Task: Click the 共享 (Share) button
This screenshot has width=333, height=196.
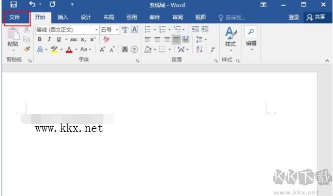Action: (x=316, y=17)
